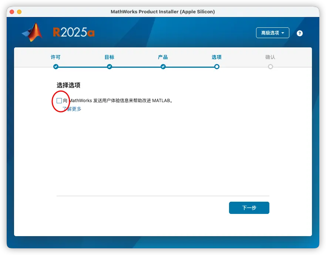This screenshot has height=255, width=326.
Task: Open the help question mark icon
Action: [x=300, y=33]
